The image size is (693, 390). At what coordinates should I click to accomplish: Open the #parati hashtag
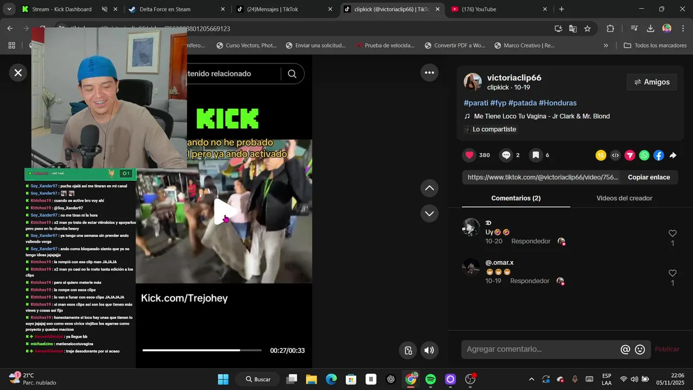pos(476,103)
